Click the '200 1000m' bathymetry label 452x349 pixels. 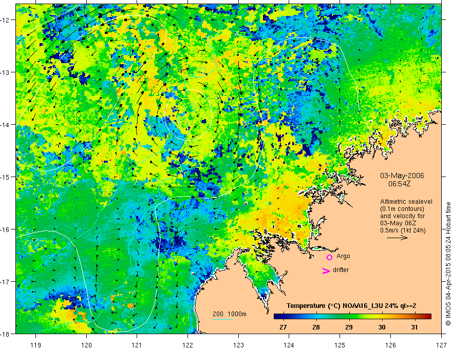(x=230, y=314)
